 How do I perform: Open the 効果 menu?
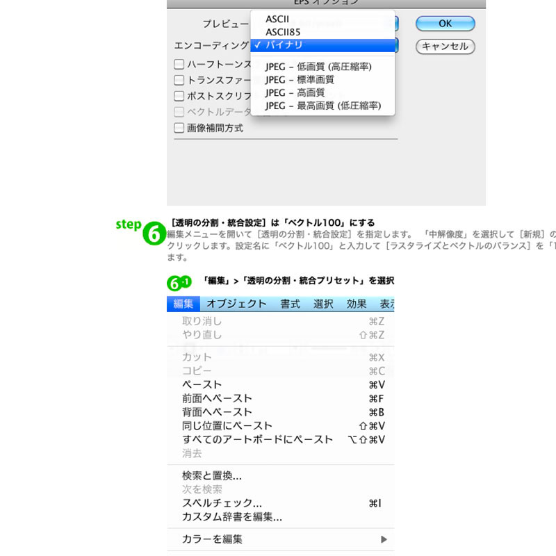[x=357, y=304]
